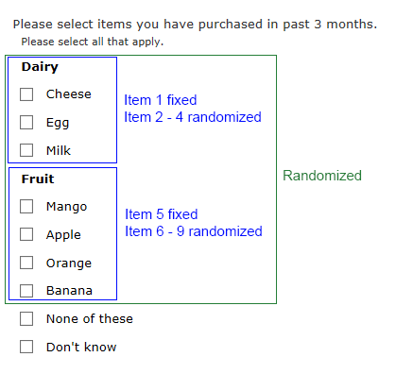
Task: Click the Cheese option label
Action: click(69, 94)
